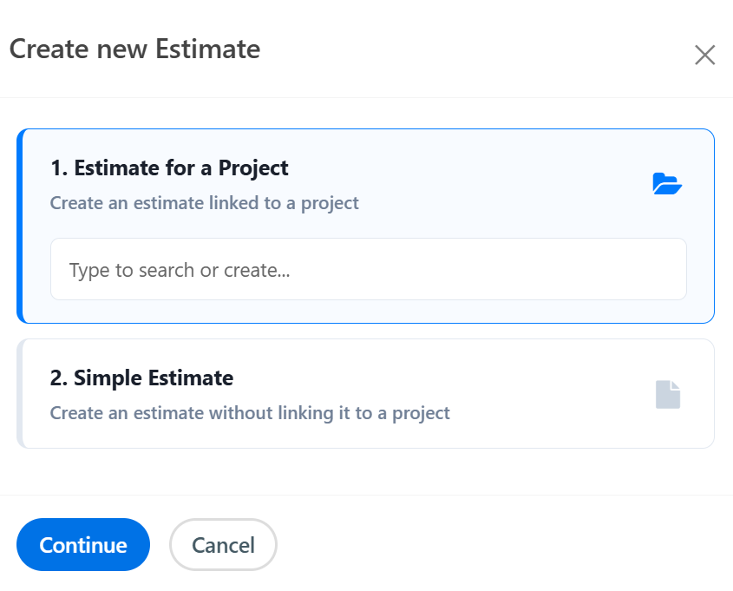Click 'Create an estimate linked to a project' text
The width and height of the screenshot is (733, 591).
(x=204, y=203)
